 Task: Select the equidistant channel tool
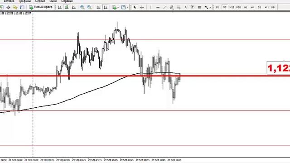pos(172,7)
